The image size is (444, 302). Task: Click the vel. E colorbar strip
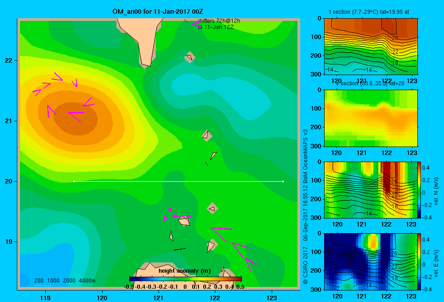[420, 262]
